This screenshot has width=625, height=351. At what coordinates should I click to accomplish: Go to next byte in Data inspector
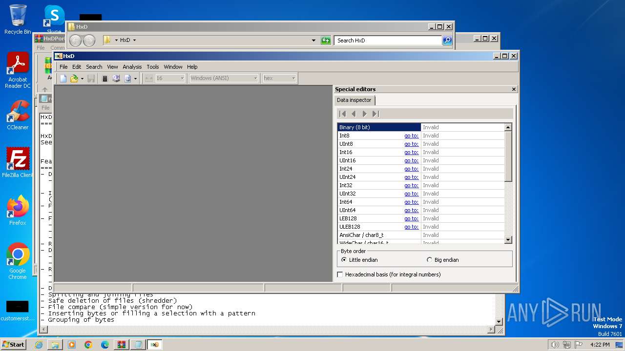click(x=364, y=114)
